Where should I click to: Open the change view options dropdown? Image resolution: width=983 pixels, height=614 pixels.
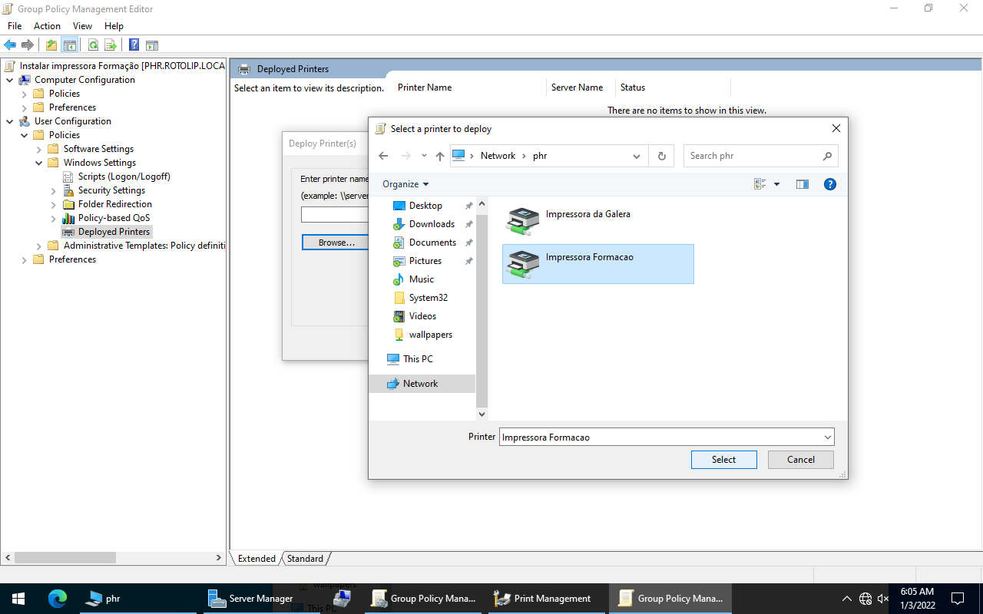pos(776,184)
